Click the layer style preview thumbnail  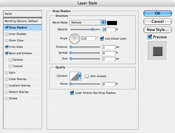coord(157,51)
